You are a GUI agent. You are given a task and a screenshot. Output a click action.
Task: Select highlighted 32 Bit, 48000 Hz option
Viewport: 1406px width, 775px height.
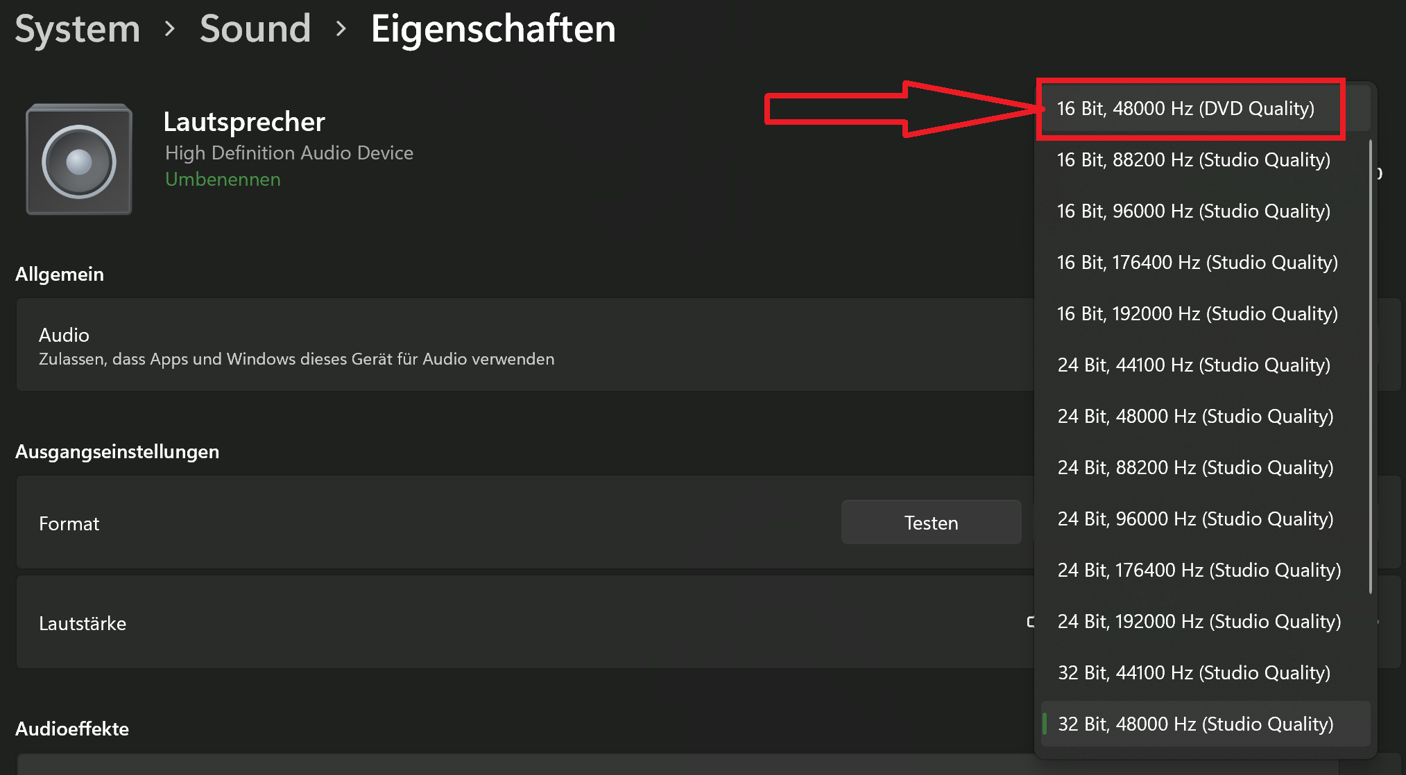pyautogui.click(x=1194, y=724)
